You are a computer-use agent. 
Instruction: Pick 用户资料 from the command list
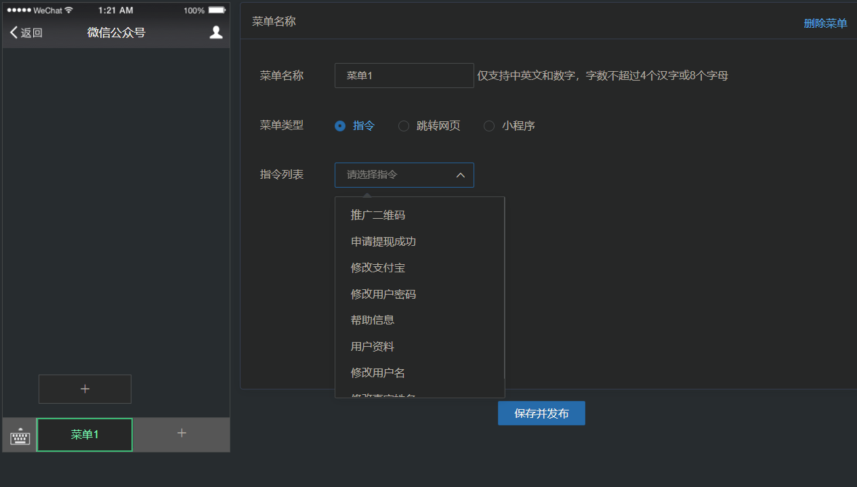coord(420,347)
